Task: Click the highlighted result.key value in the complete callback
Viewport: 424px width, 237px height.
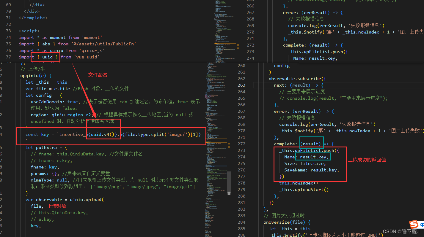Action: (x=313, y=157)
